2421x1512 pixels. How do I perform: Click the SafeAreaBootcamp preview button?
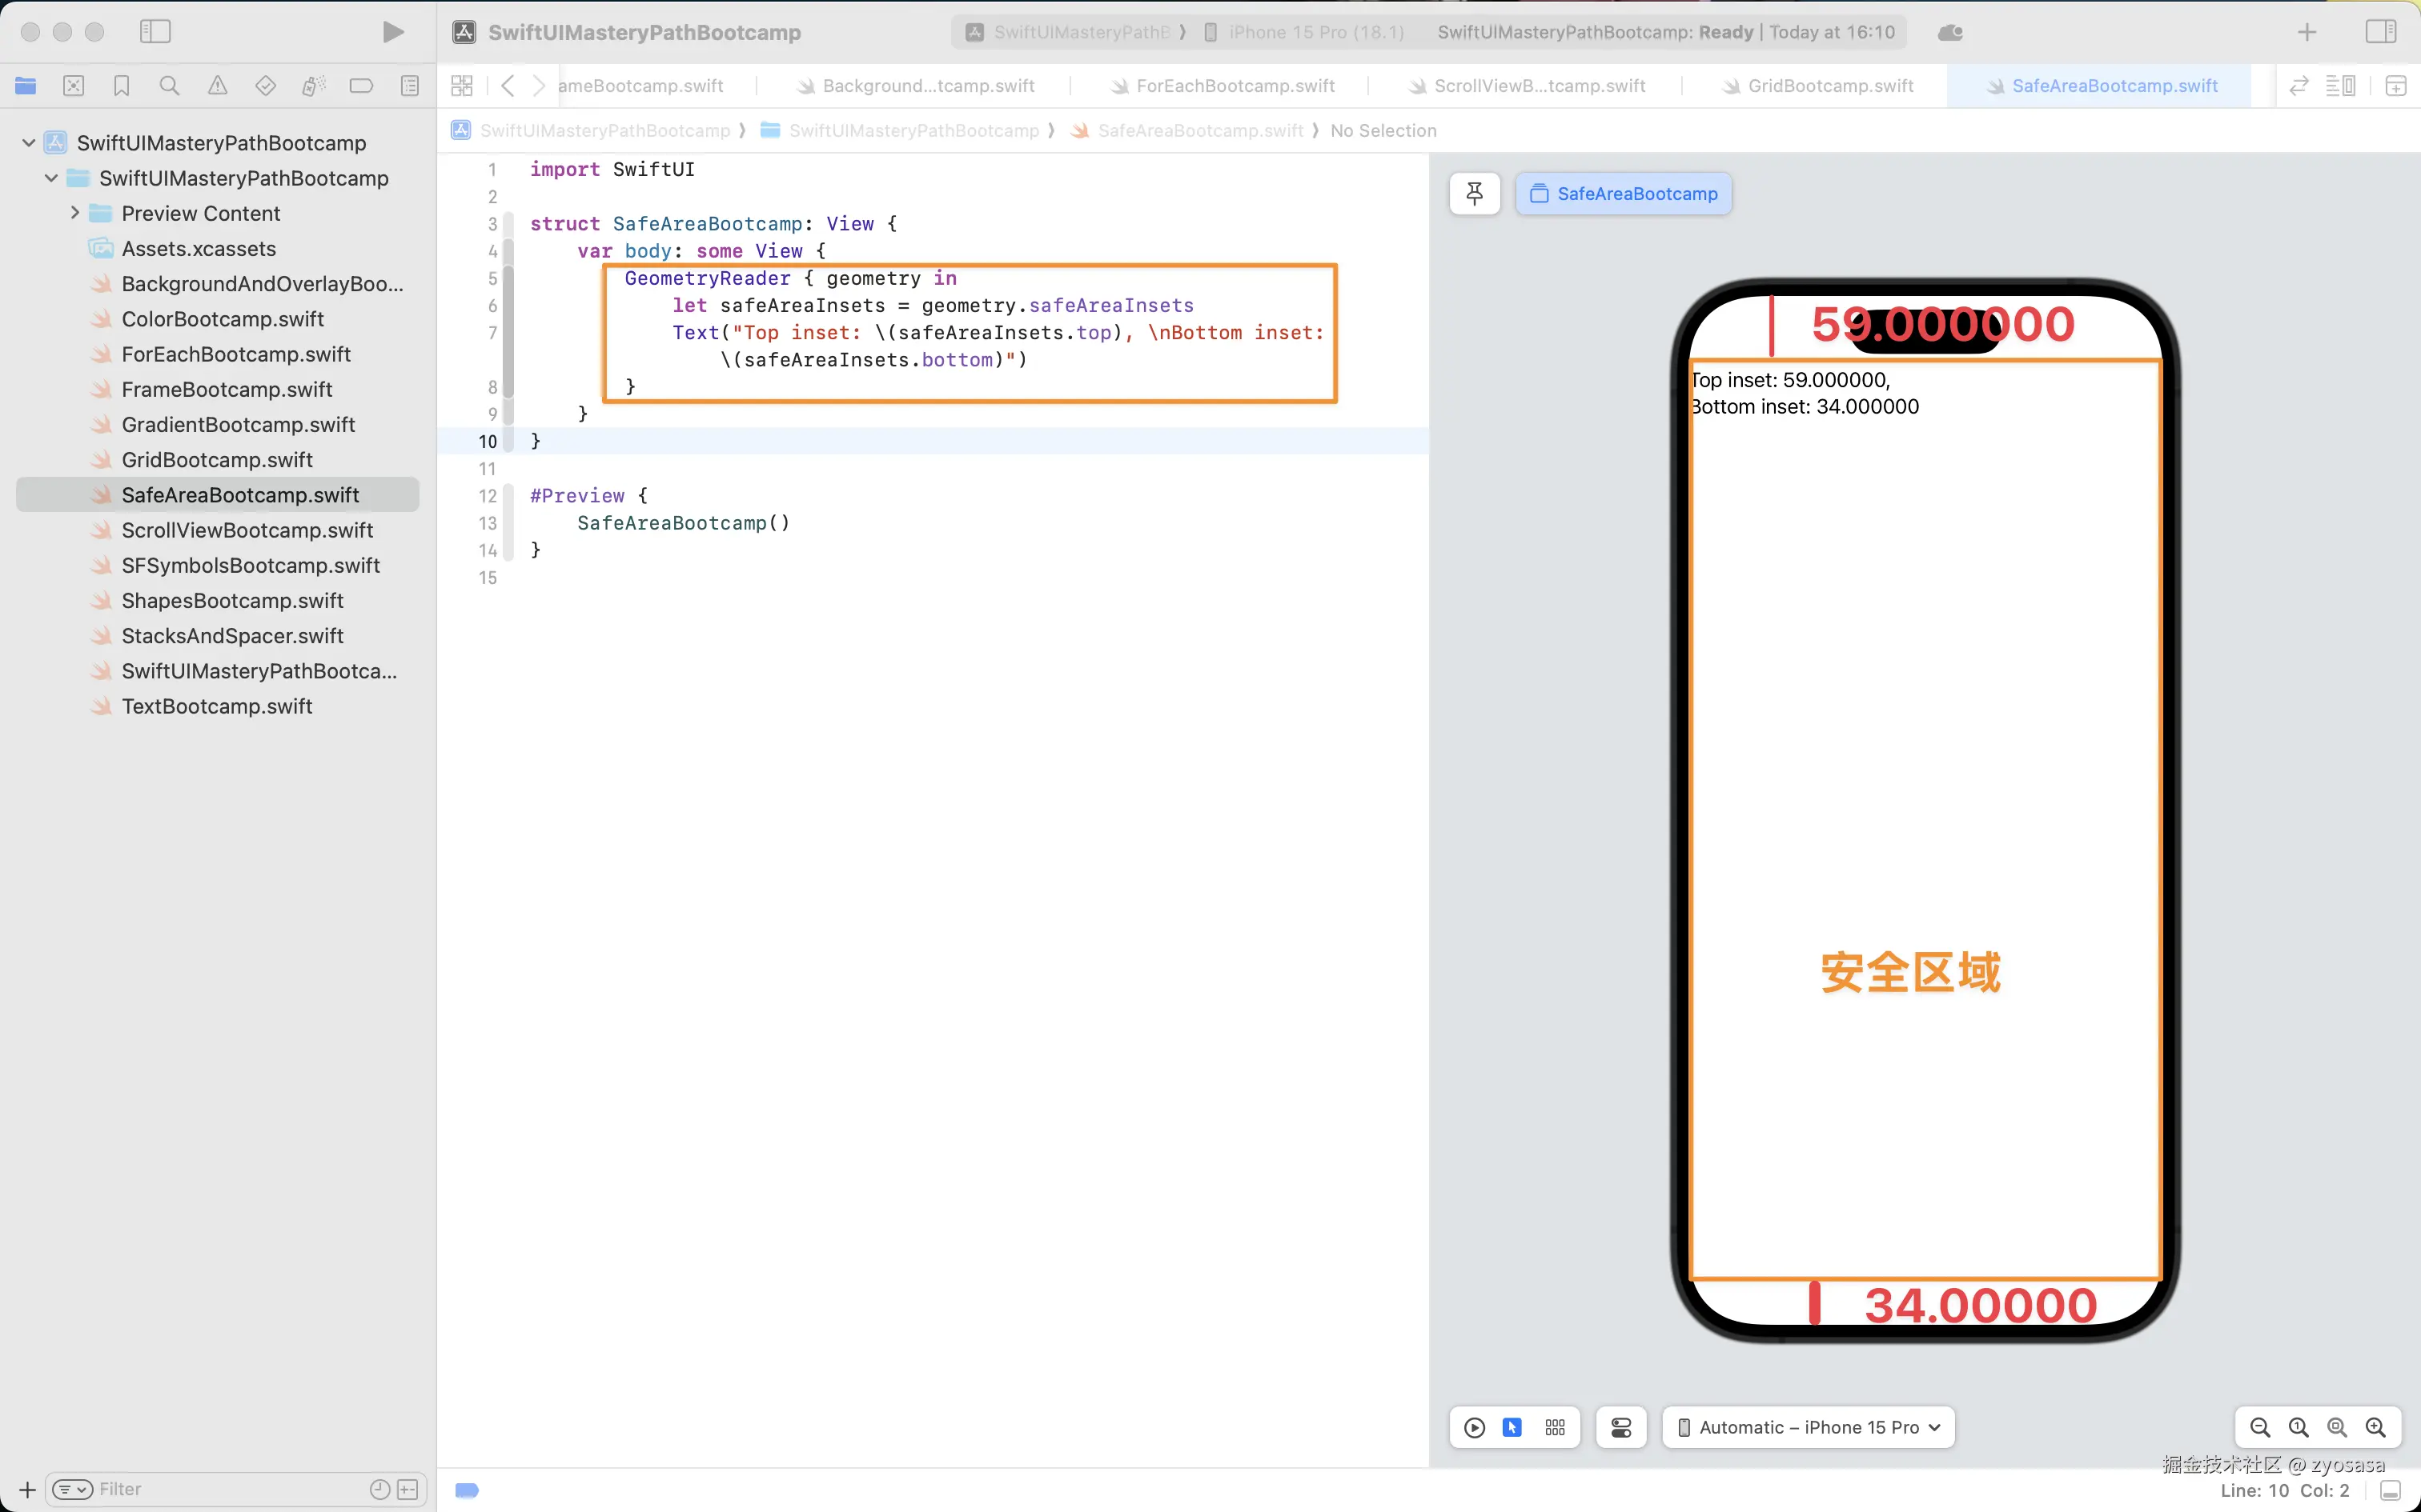[1624, 193]
